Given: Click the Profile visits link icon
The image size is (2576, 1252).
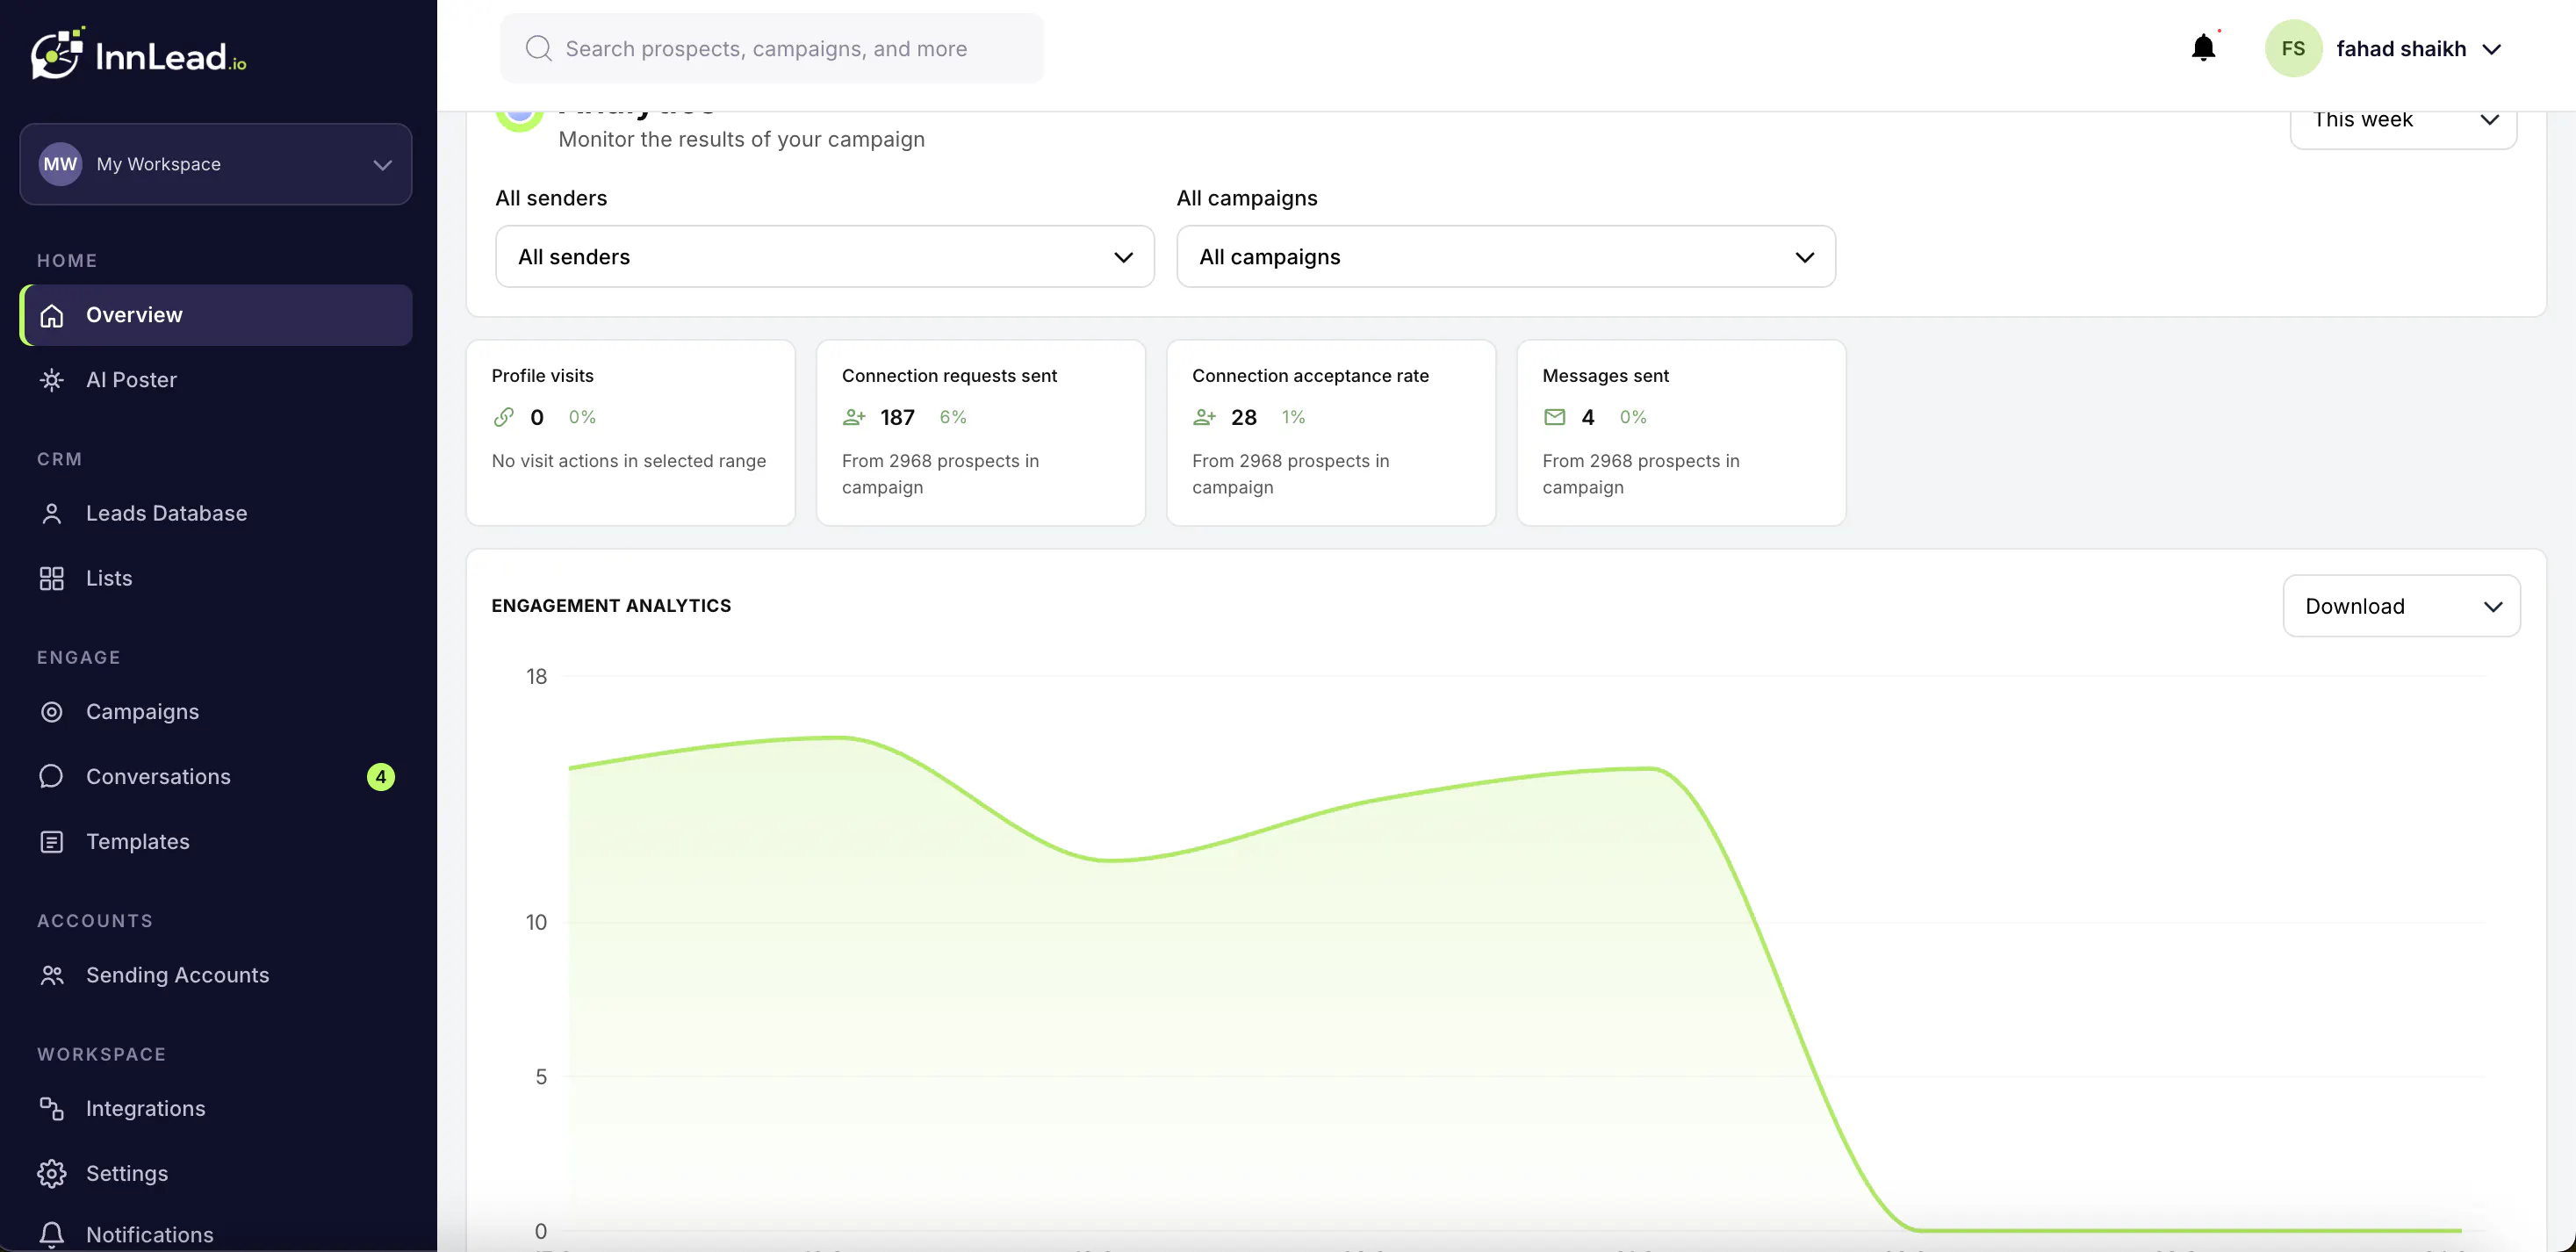Looking at the screenshot, I should pos(504,417).
